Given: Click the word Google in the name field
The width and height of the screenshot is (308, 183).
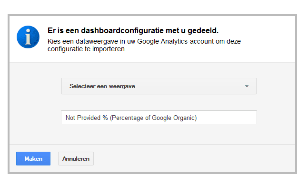Looking at the screenshot, I should point(162,118).
